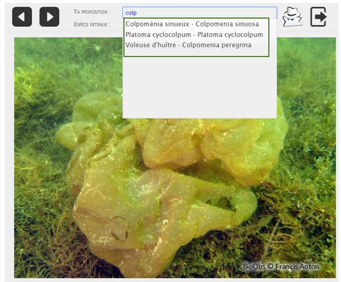Click the Espèce retenue label
Screen dimensions: 341x282
coord(92,24)
